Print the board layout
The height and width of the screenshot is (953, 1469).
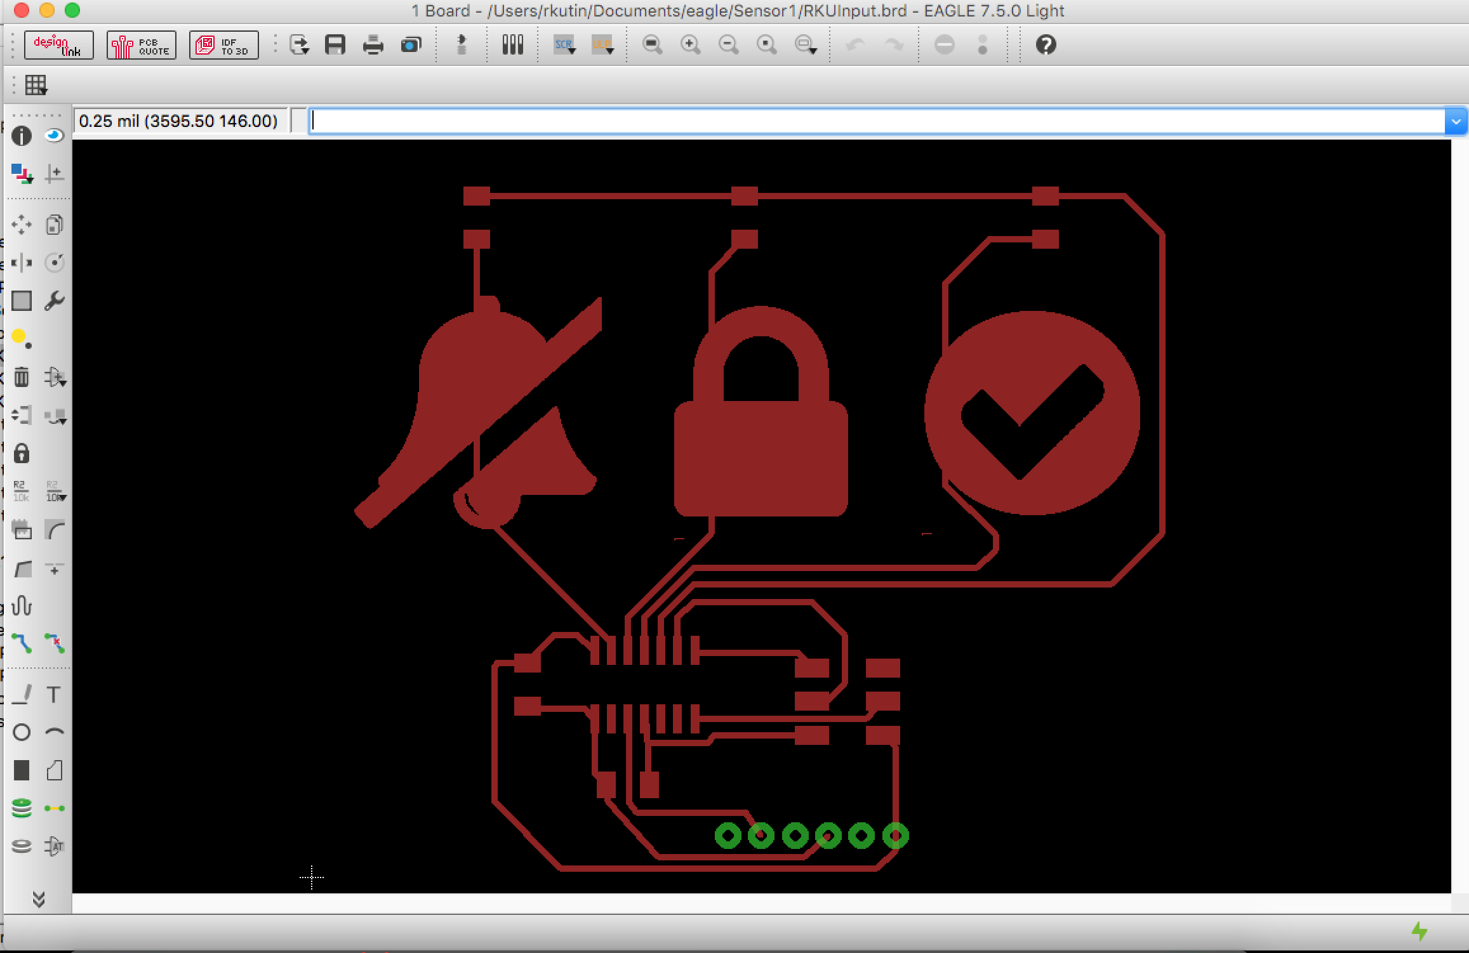pyautogui.click(x=373, y=45)
